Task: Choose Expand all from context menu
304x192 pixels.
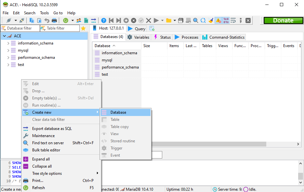Action: [x=61, y=159]
